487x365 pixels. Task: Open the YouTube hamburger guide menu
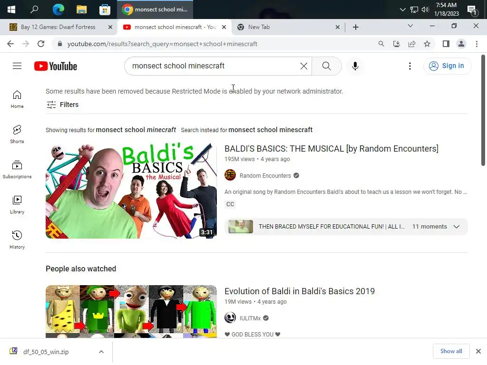coord(17,66)
